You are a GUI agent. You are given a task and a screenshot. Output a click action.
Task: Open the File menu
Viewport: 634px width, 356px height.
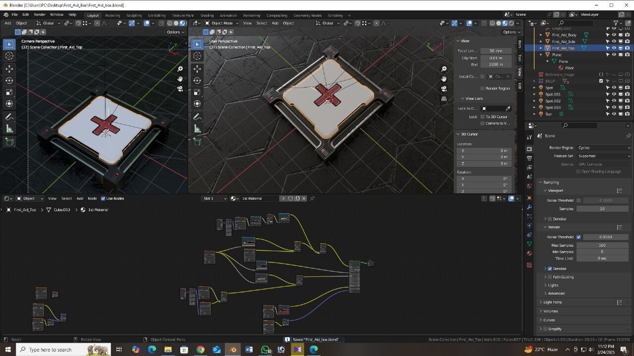coord(15,15)
